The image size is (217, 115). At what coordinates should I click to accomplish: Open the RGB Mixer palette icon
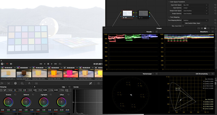click(x=29, y=83)
